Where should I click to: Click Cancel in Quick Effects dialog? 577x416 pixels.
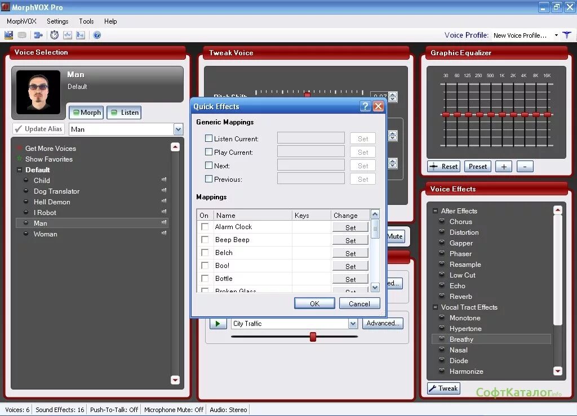359,303
